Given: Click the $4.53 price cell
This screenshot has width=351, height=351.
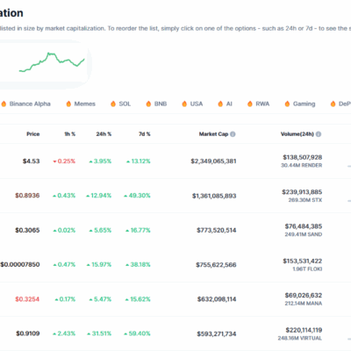Looking at the screenshot, I should (32, 161).
